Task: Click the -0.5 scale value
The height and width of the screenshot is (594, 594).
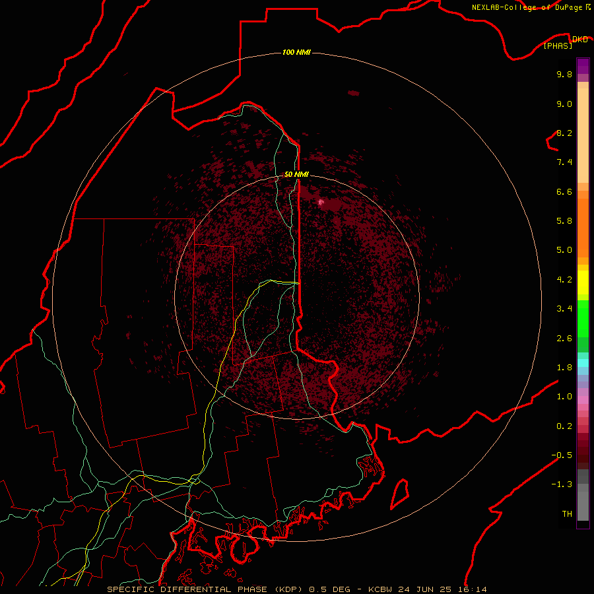Action: click(x=562, y=455)
